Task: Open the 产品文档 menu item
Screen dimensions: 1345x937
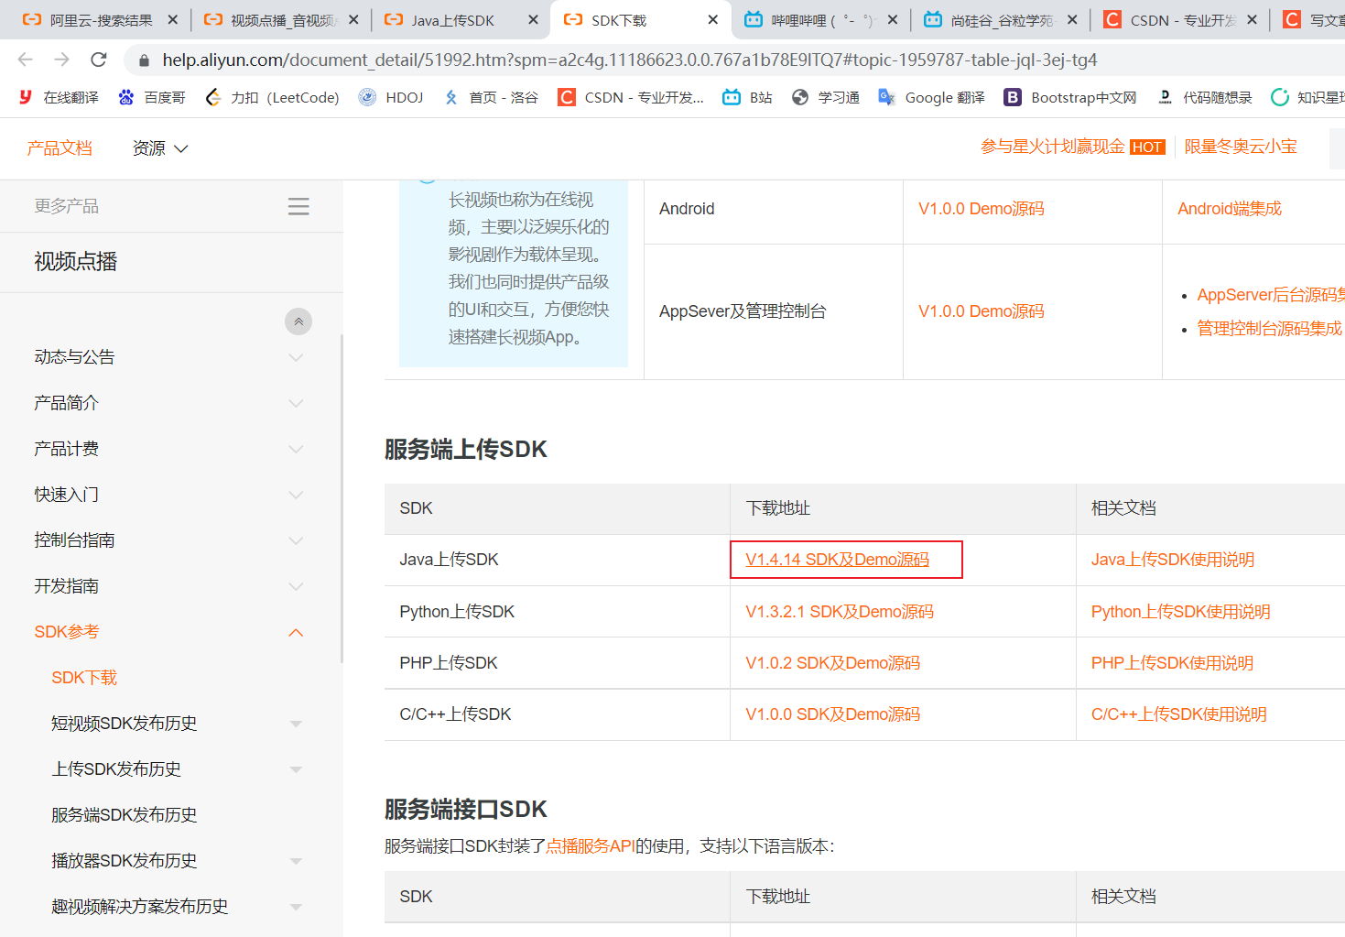Action: (x=60, y=147)
